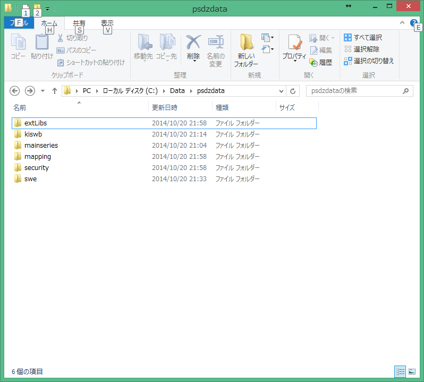
Task: Click the History (履歴) button
Action: pyautogui.click(x=321, y=63)
